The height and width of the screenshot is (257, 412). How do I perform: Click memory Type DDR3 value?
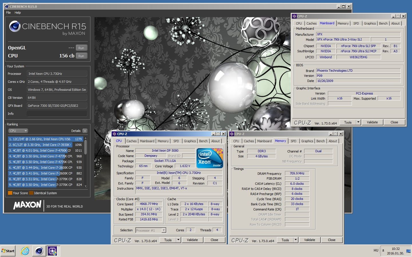pyautogui.click(x=262, y=151)
